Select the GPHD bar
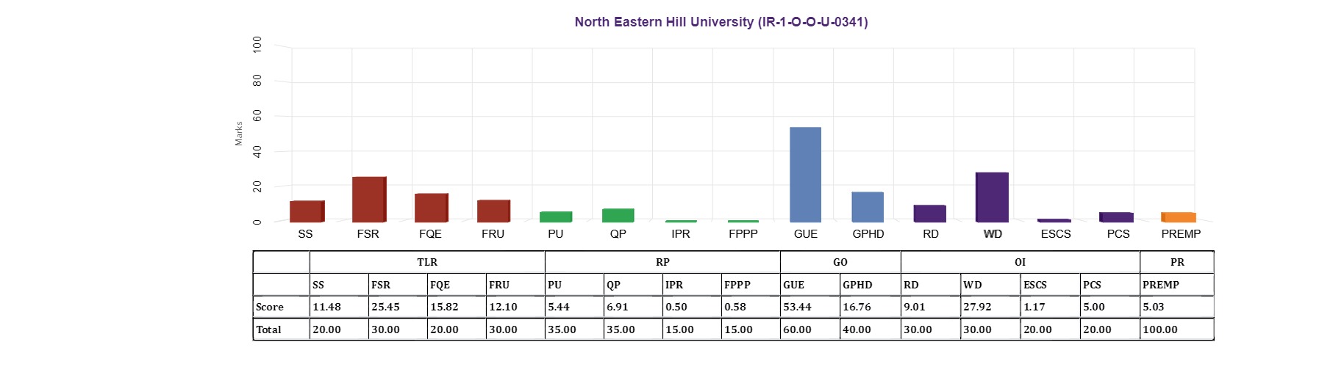The image size is (1333, 375). [868, 207]
